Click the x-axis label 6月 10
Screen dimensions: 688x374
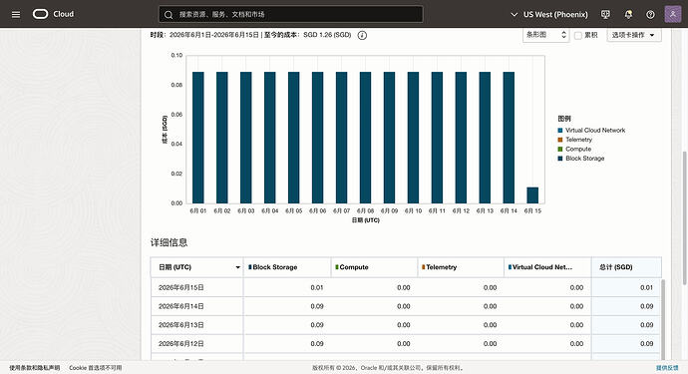click(x=413, y=211)
